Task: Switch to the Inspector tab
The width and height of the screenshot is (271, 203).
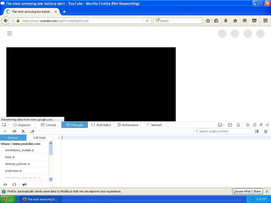Action: [x=22, y=125]
